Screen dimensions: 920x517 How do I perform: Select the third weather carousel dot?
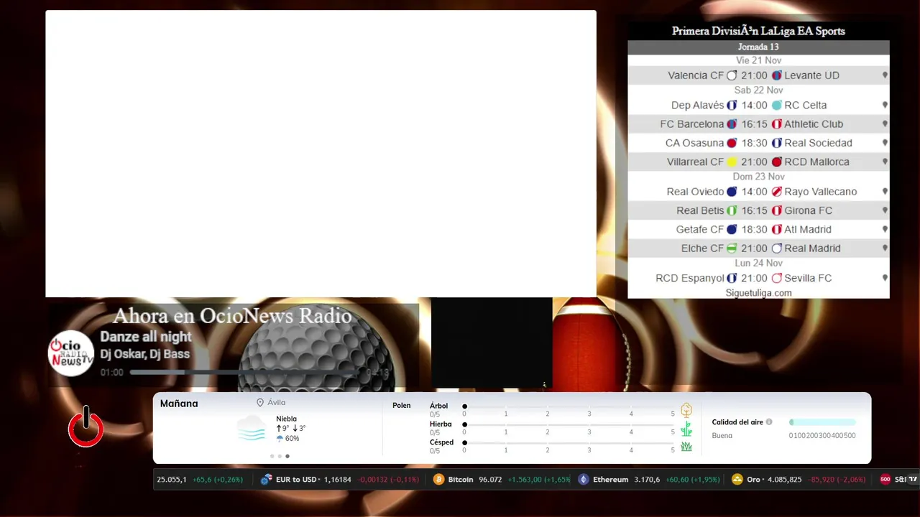(x=287, y=456)
